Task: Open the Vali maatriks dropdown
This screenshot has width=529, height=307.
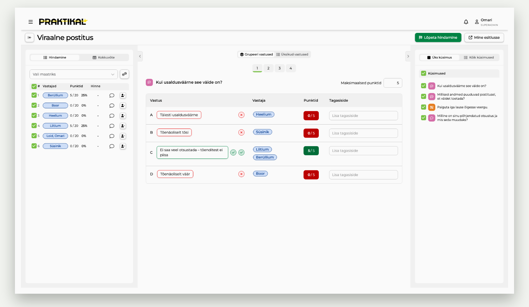Action: 73,74
